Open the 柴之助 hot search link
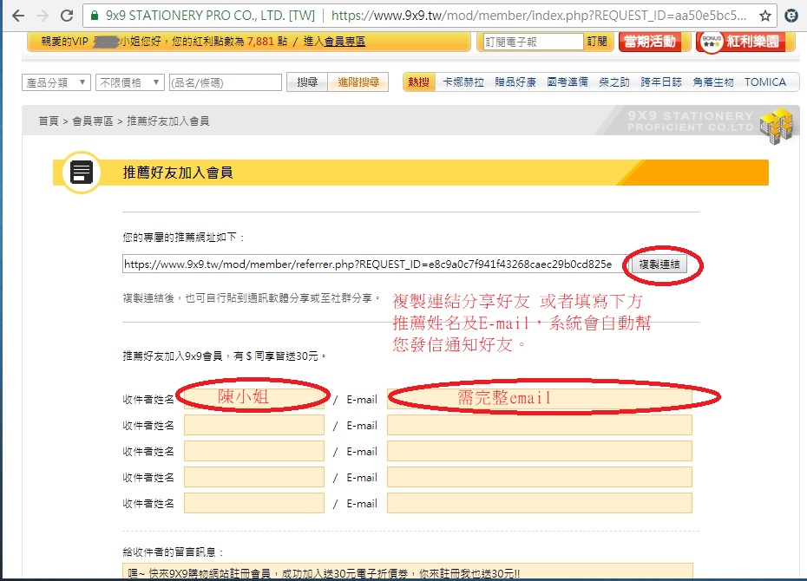 (614, 82)
